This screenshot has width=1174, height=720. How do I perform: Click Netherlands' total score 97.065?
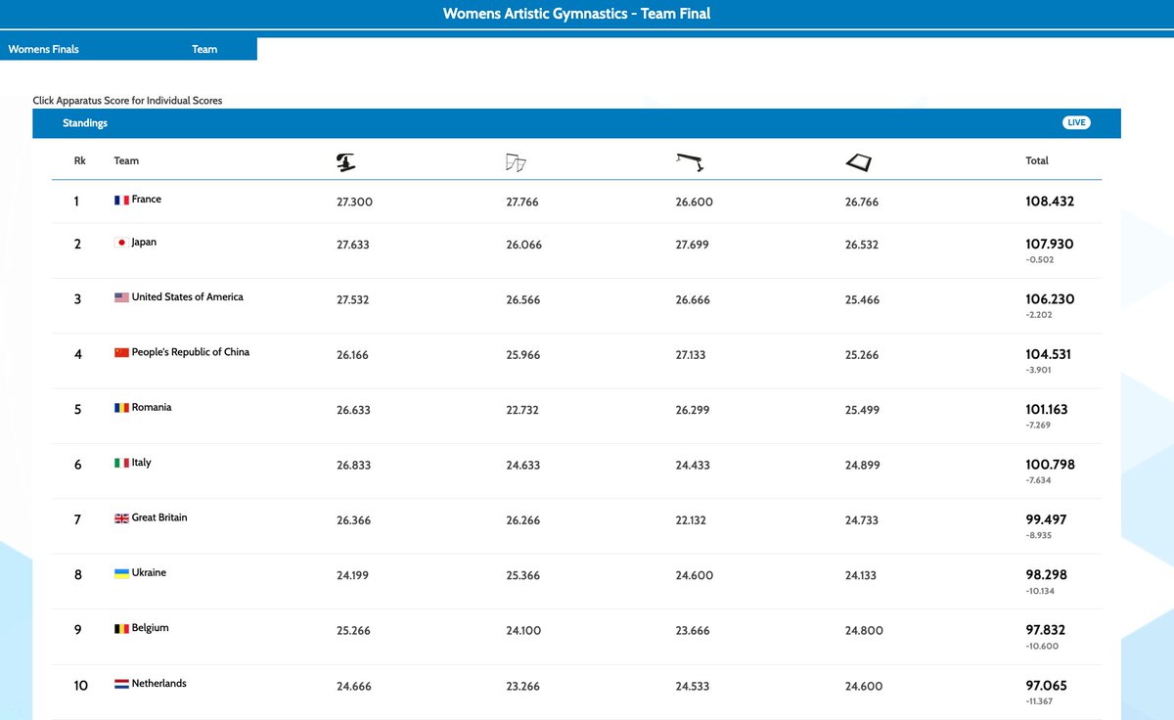pyautogui.click(x=1046, y=685)
